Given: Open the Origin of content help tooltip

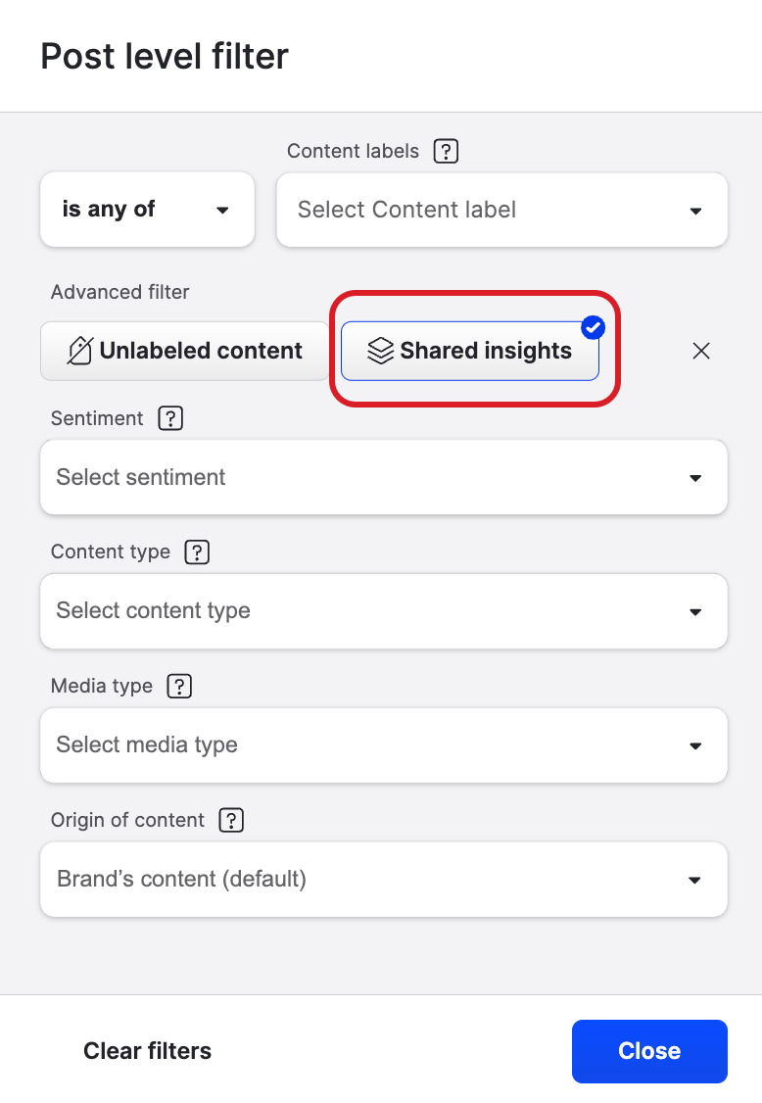Looking at the screenshot, I should [230, 820].
